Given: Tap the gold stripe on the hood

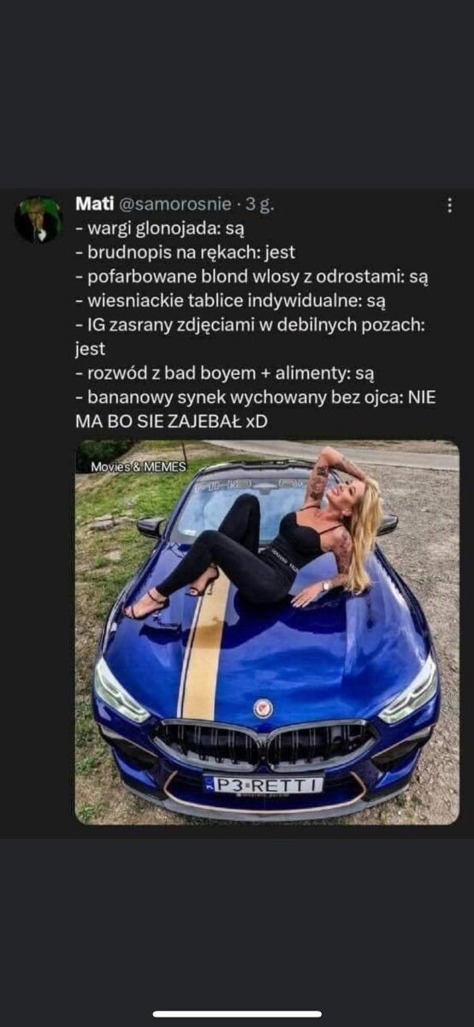Looking at the screenshot, I should point(204,650).
